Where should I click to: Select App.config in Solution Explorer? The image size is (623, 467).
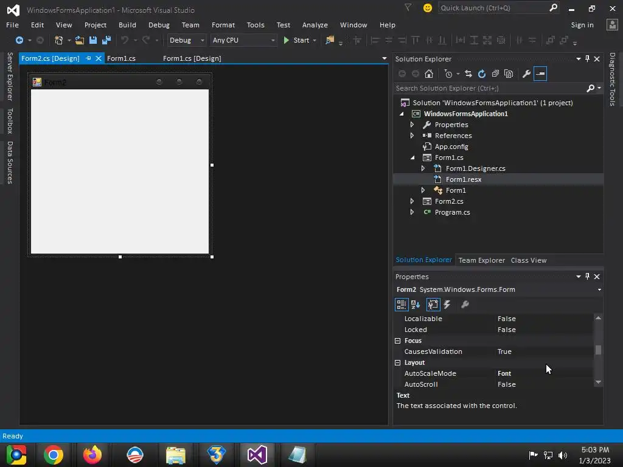[451, 147]
